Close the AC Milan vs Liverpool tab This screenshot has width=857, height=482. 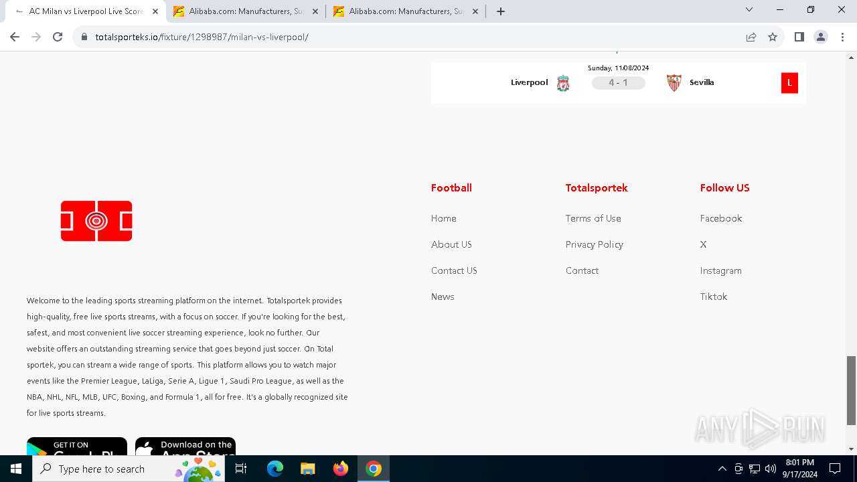coord(155,11)
